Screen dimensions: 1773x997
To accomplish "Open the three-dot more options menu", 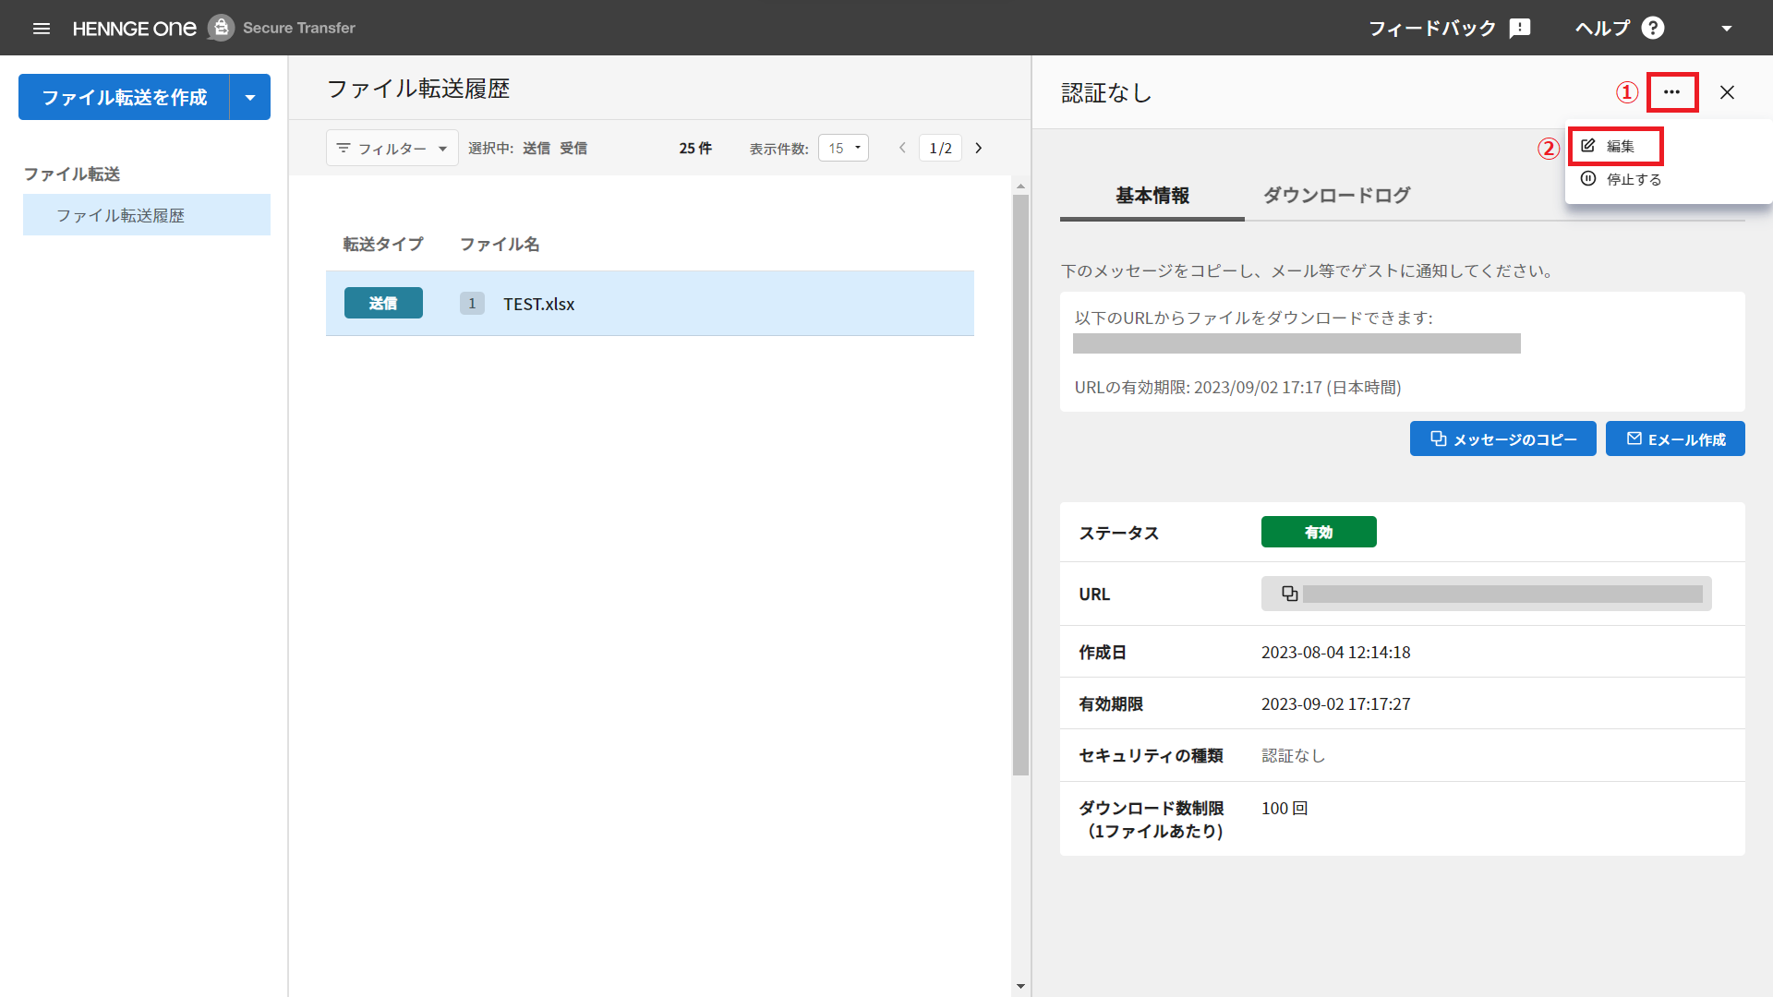I will (1671, 92).
